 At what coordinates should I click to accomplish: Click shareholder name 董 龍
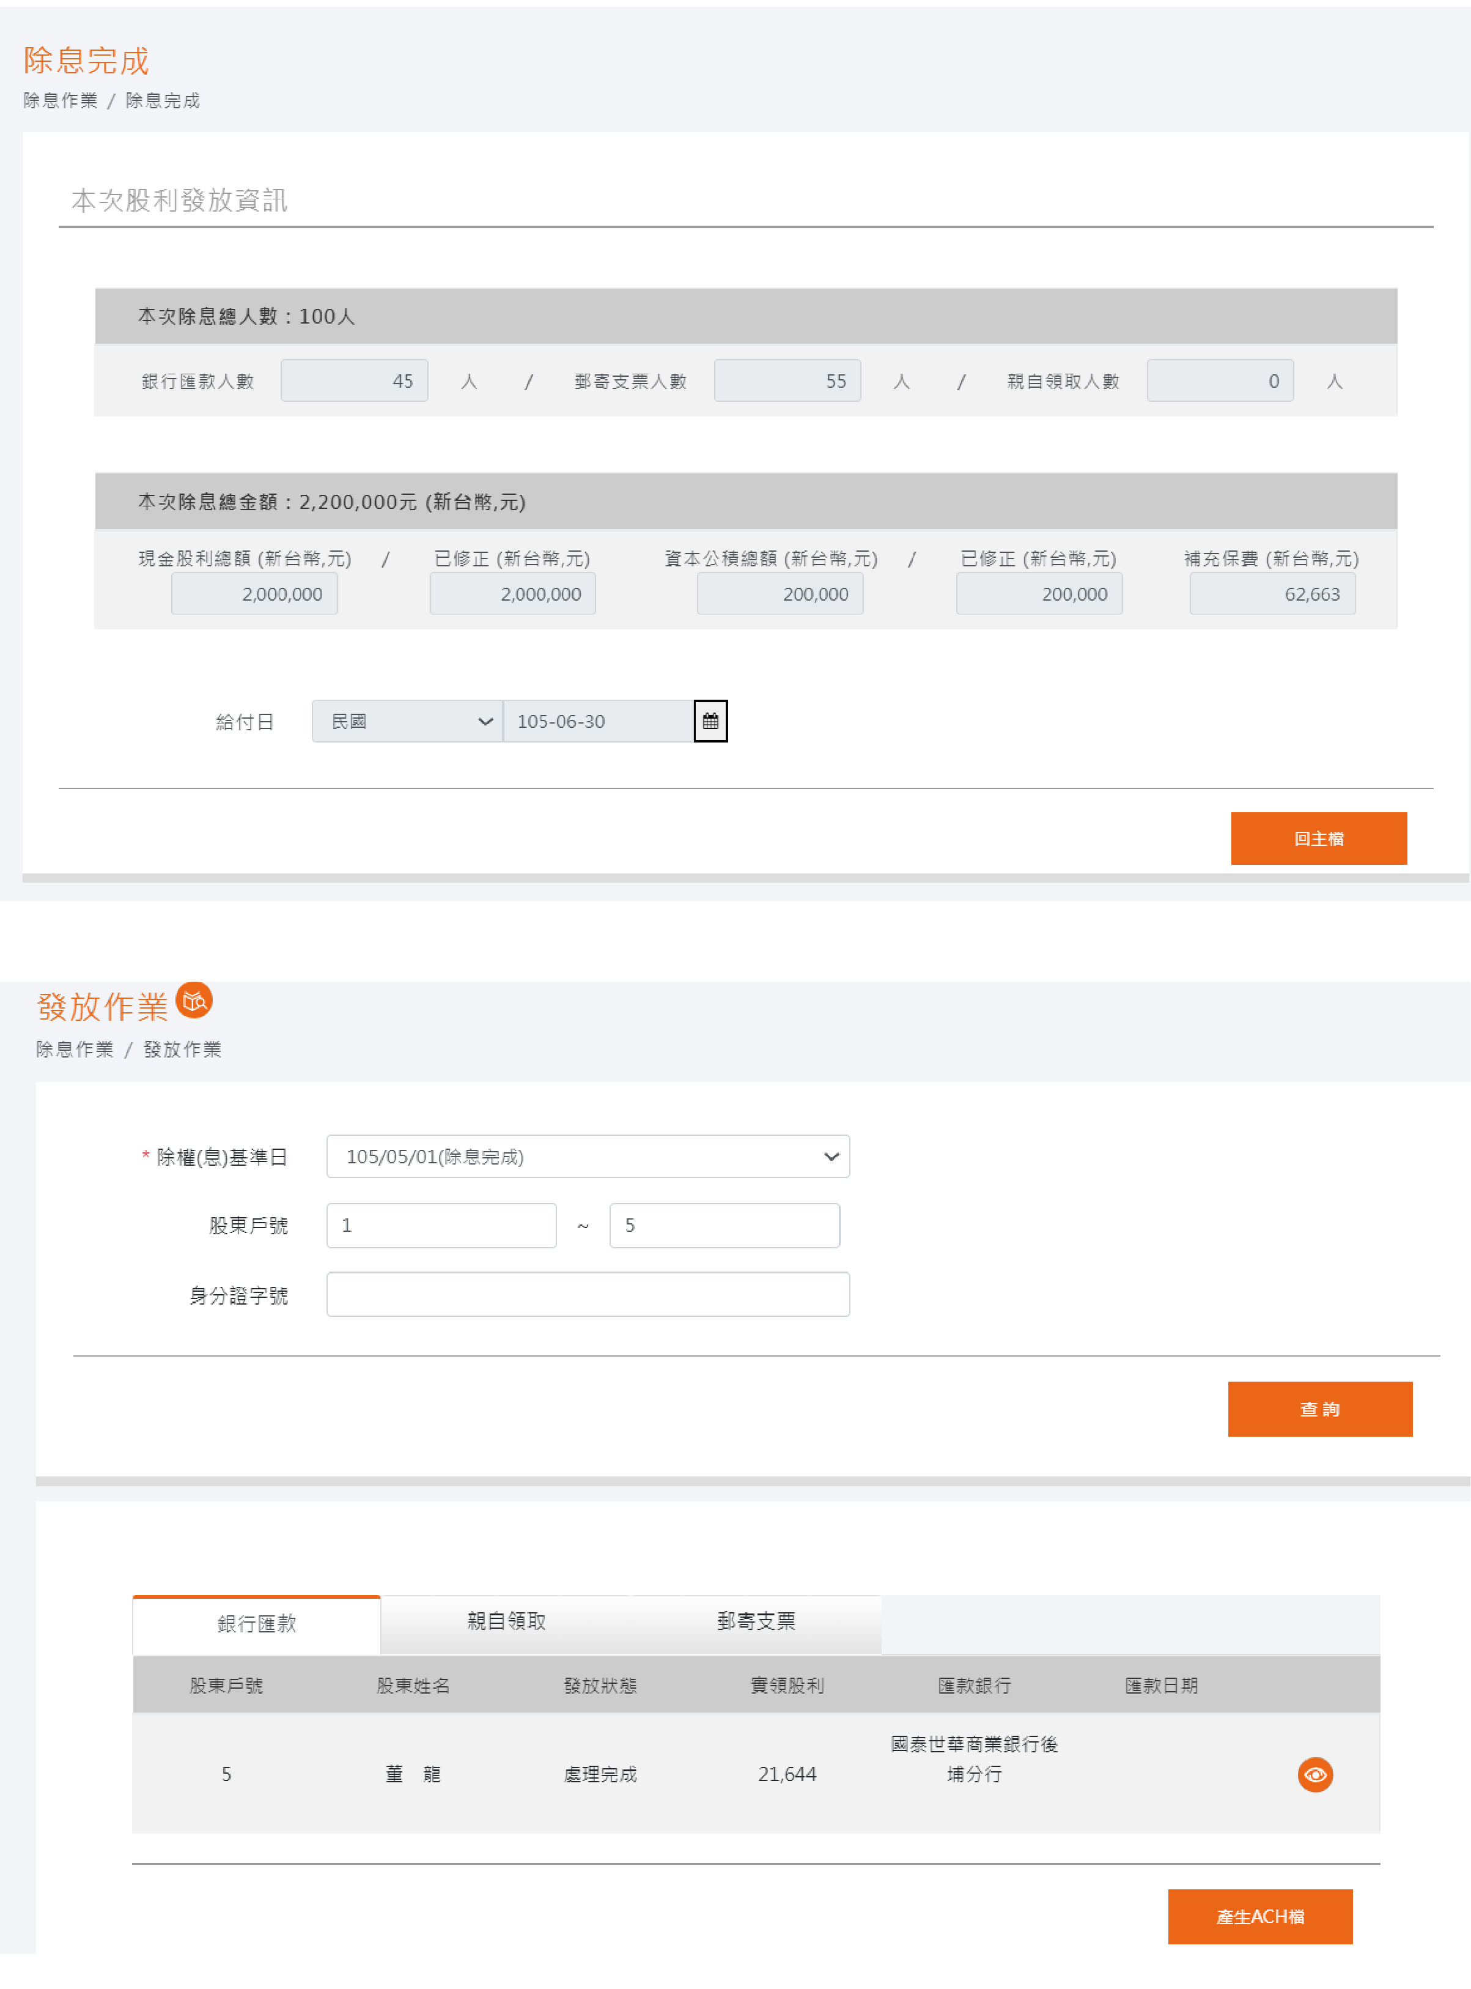(x=413, y=1774)
